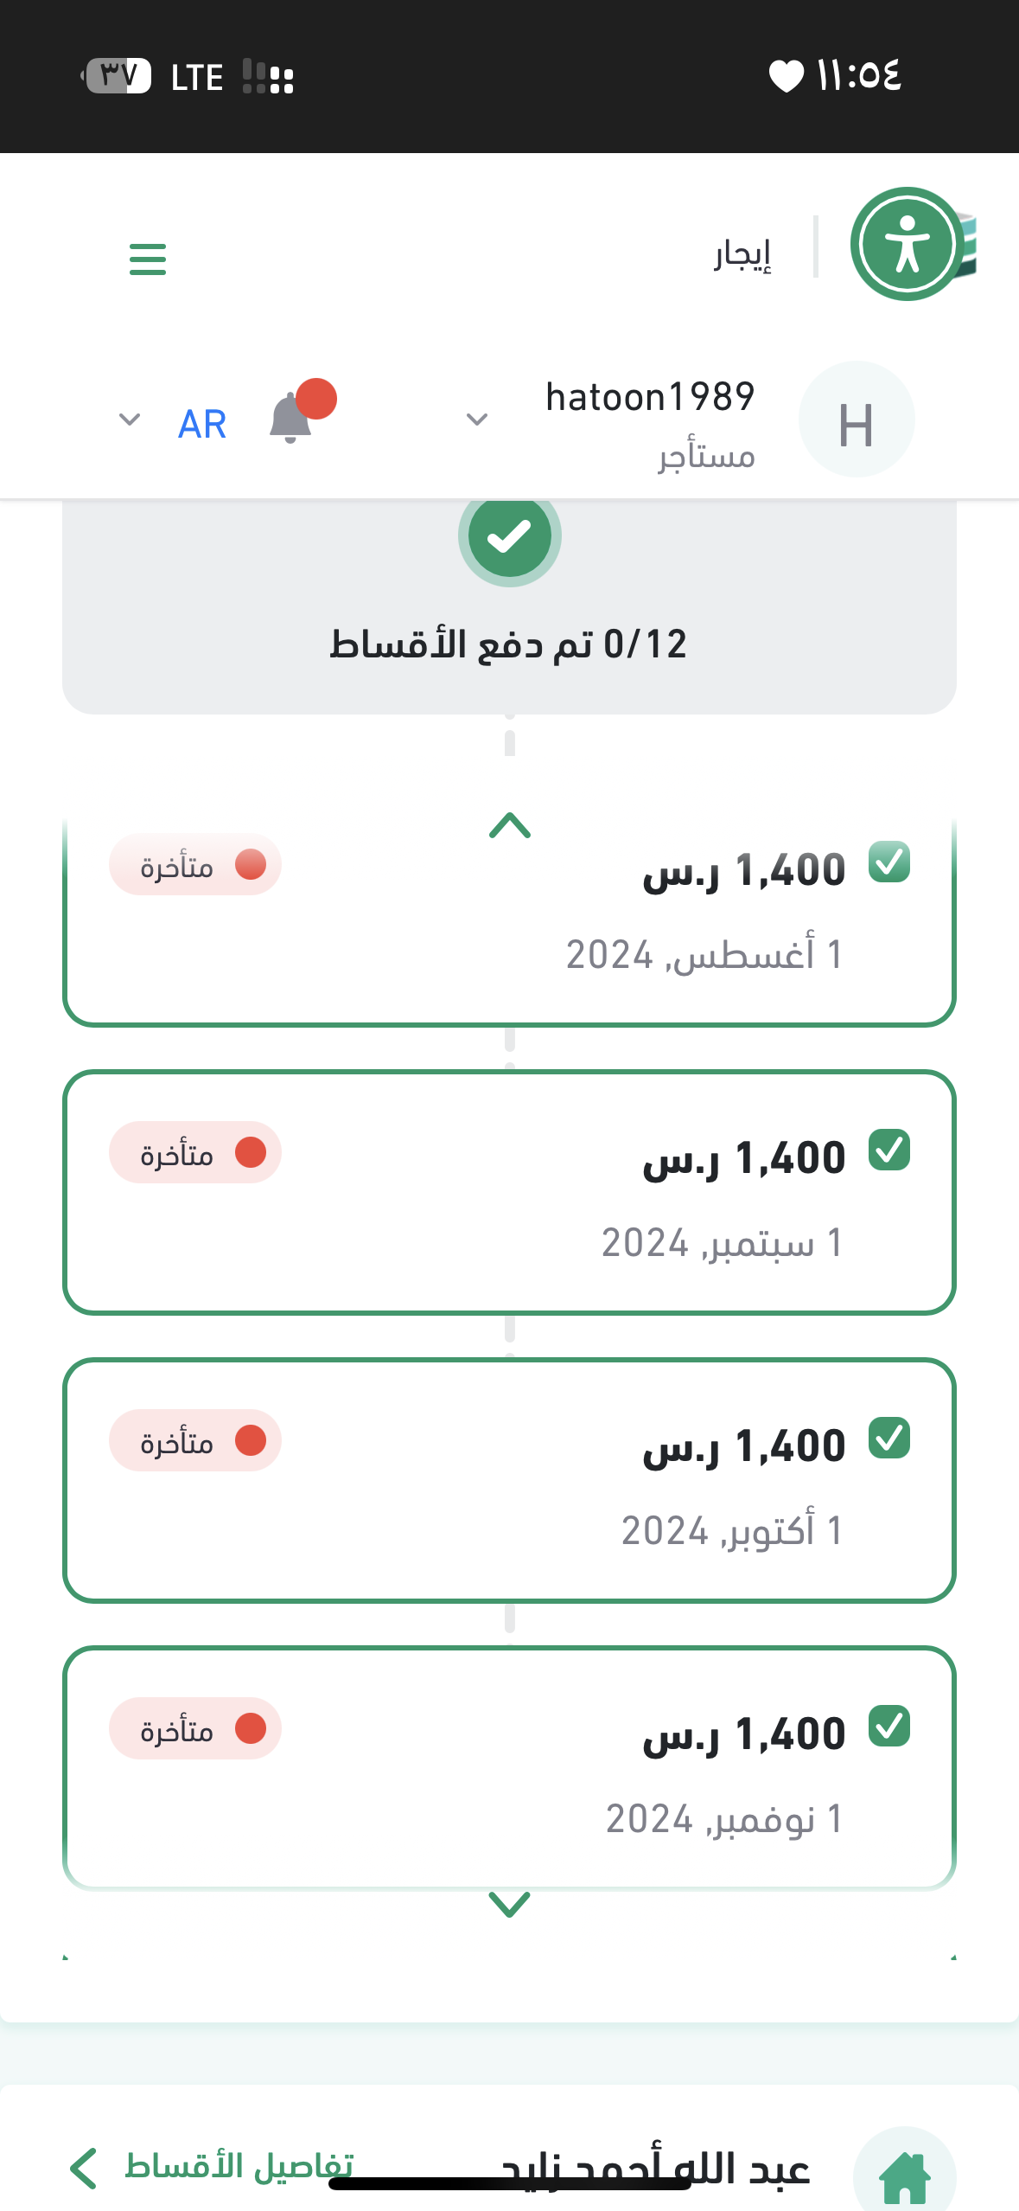Show more installments with the down chevron
The height and width of the screenshot is (2211, 1019).
click(x=509, y=1903)
